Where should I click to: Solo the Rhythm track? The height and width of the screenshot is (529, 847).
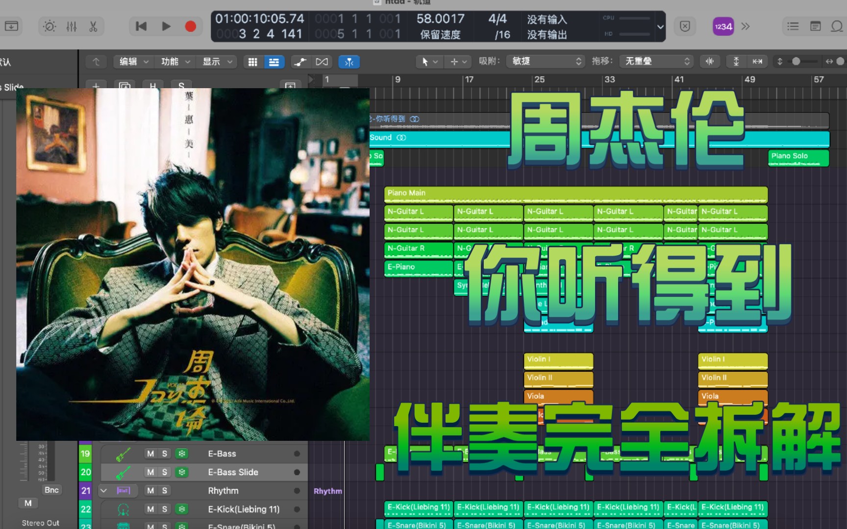point(165,490)
